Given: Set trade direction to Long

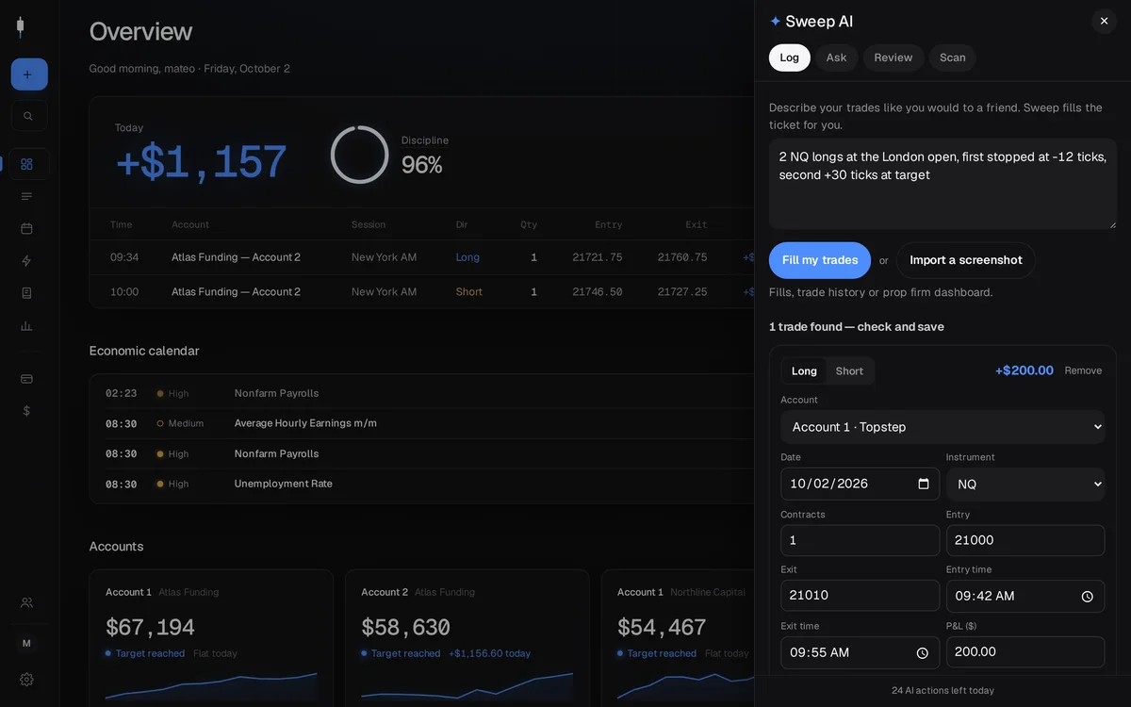Looking at the screenshot, I should point(804,370).
